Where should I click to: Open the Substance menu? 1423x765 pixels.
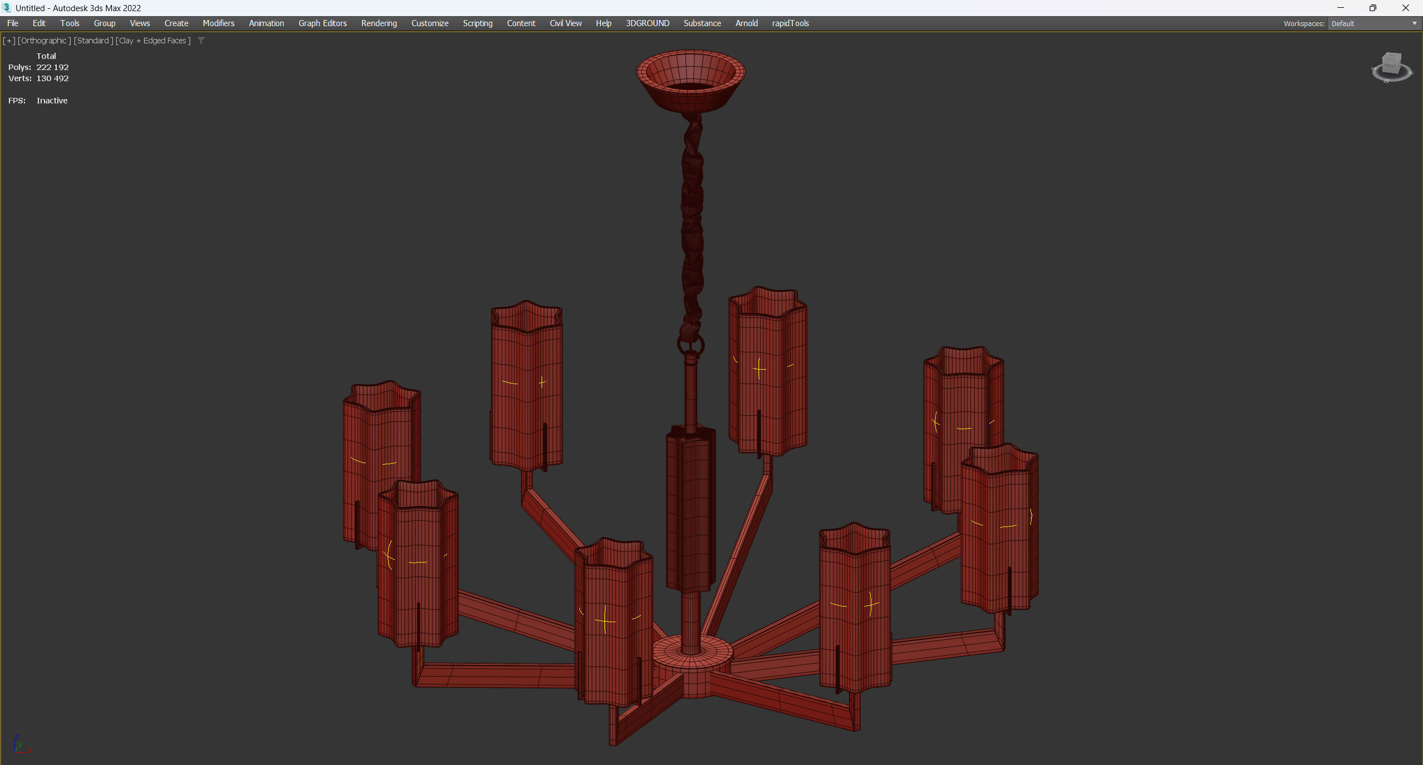(702, 23)
